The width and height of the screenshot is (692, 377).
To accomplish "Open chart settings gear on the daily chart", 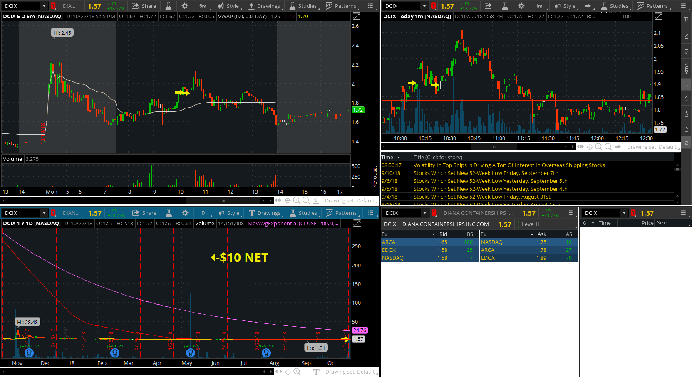I will 185,213.
